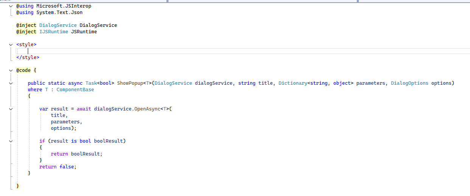This screenshot has width=470, height=196.
Task: Click the "parameters," argument line
Action: point(67,122)
